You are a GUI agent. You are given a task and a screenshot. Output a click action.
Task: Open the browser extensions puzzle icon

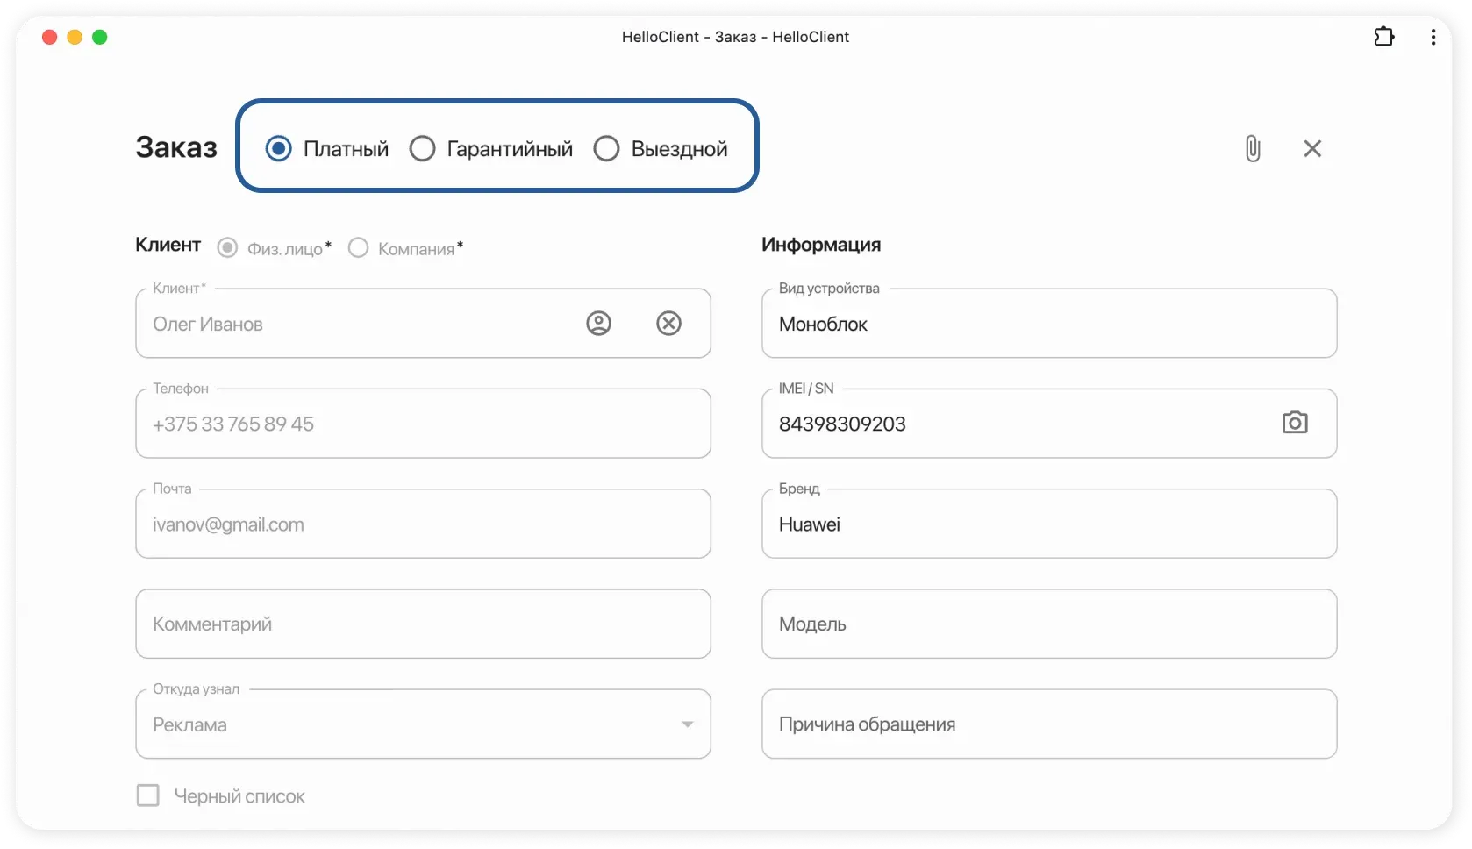click(1383, 37)
